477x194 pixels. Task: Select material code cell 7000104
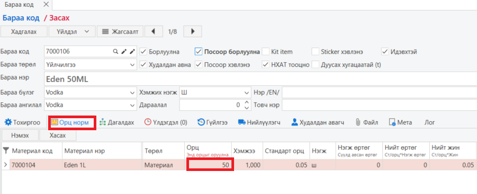(x=36, y=165)
